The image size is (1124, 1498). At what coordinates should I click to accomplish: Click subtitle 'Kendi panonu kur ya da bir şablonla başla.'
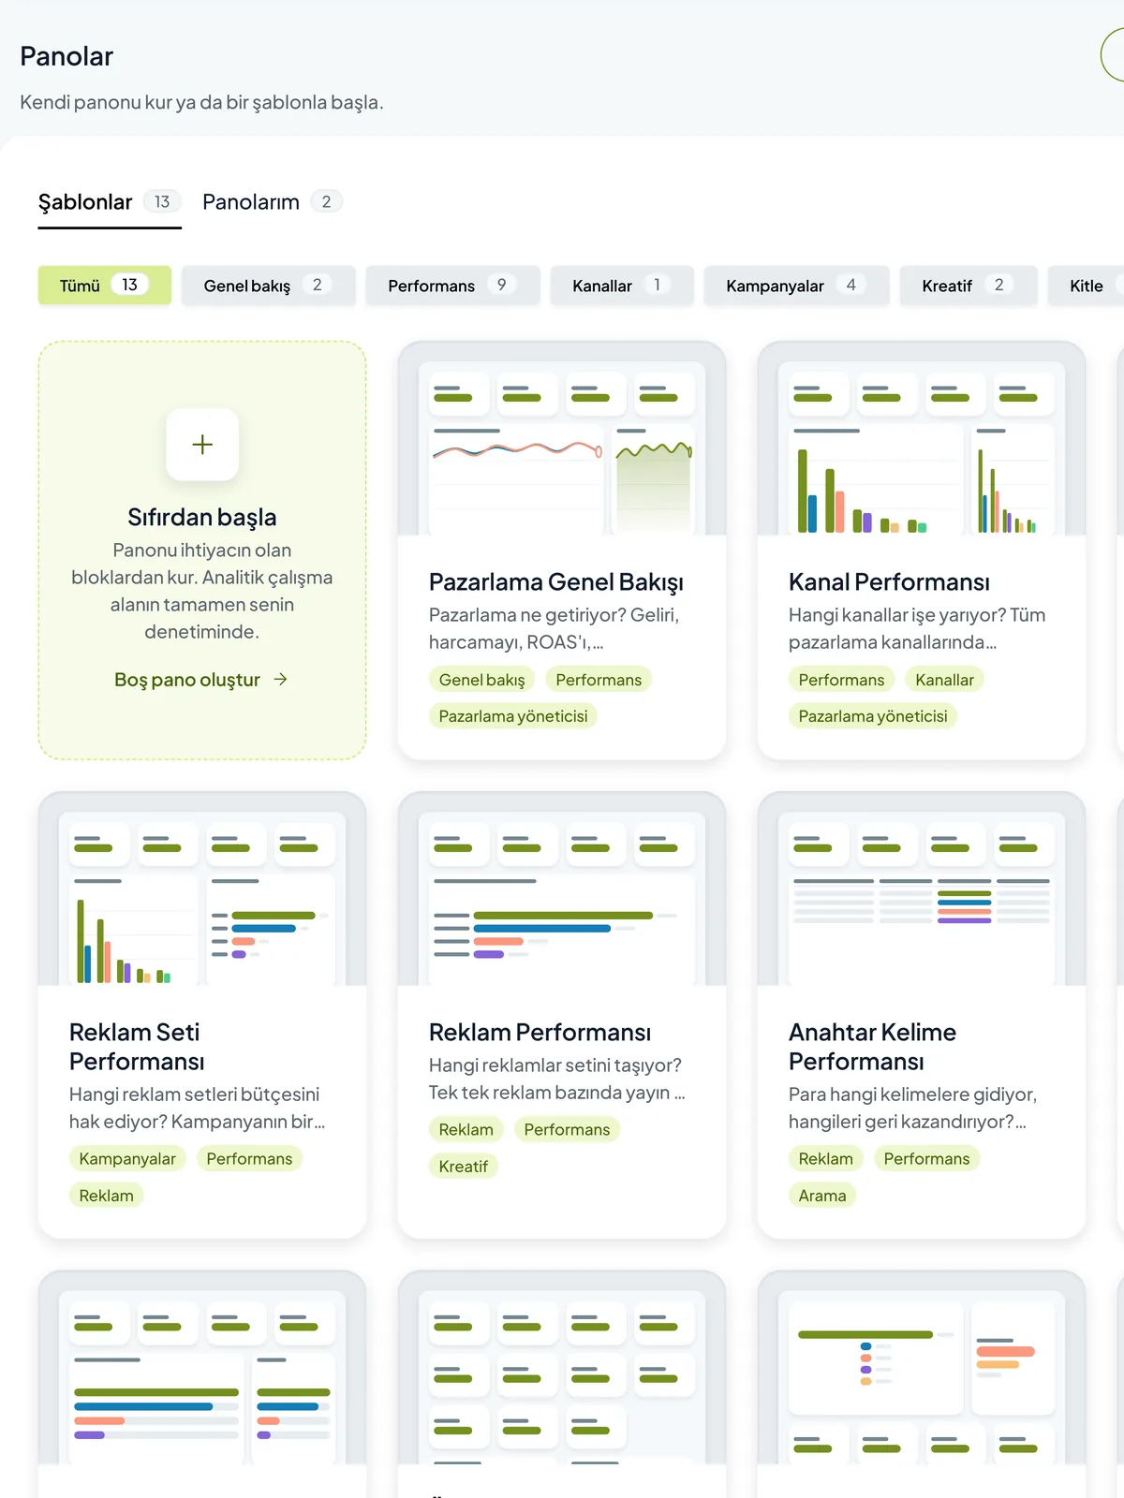[x=201, y=102]
